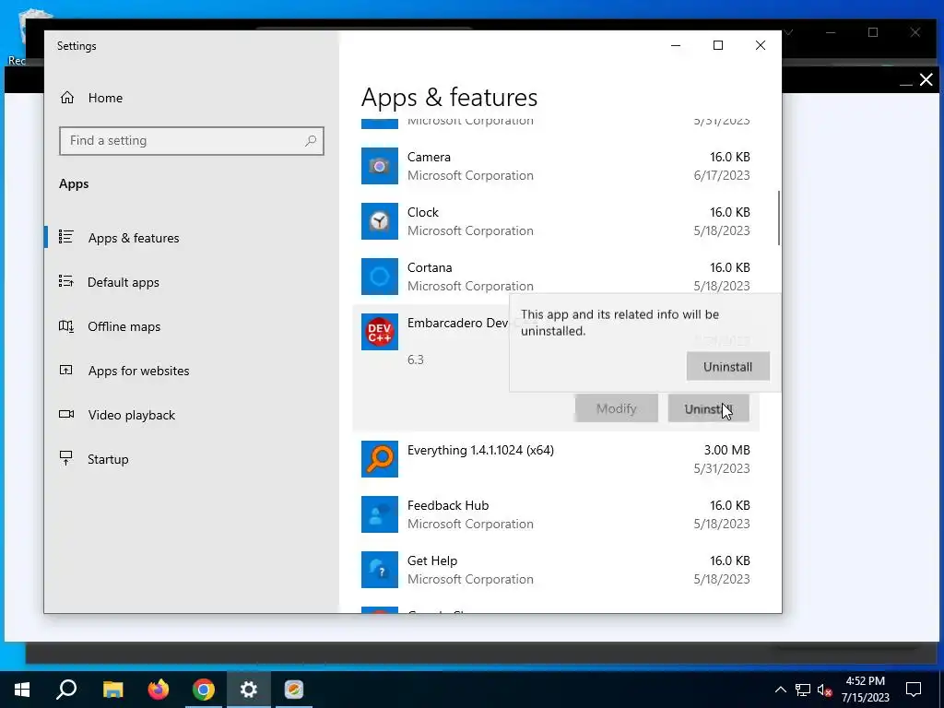This screenshot has height=708, width=944.
Task: Click the Apps & features page heading
Action: click(449, 98)
